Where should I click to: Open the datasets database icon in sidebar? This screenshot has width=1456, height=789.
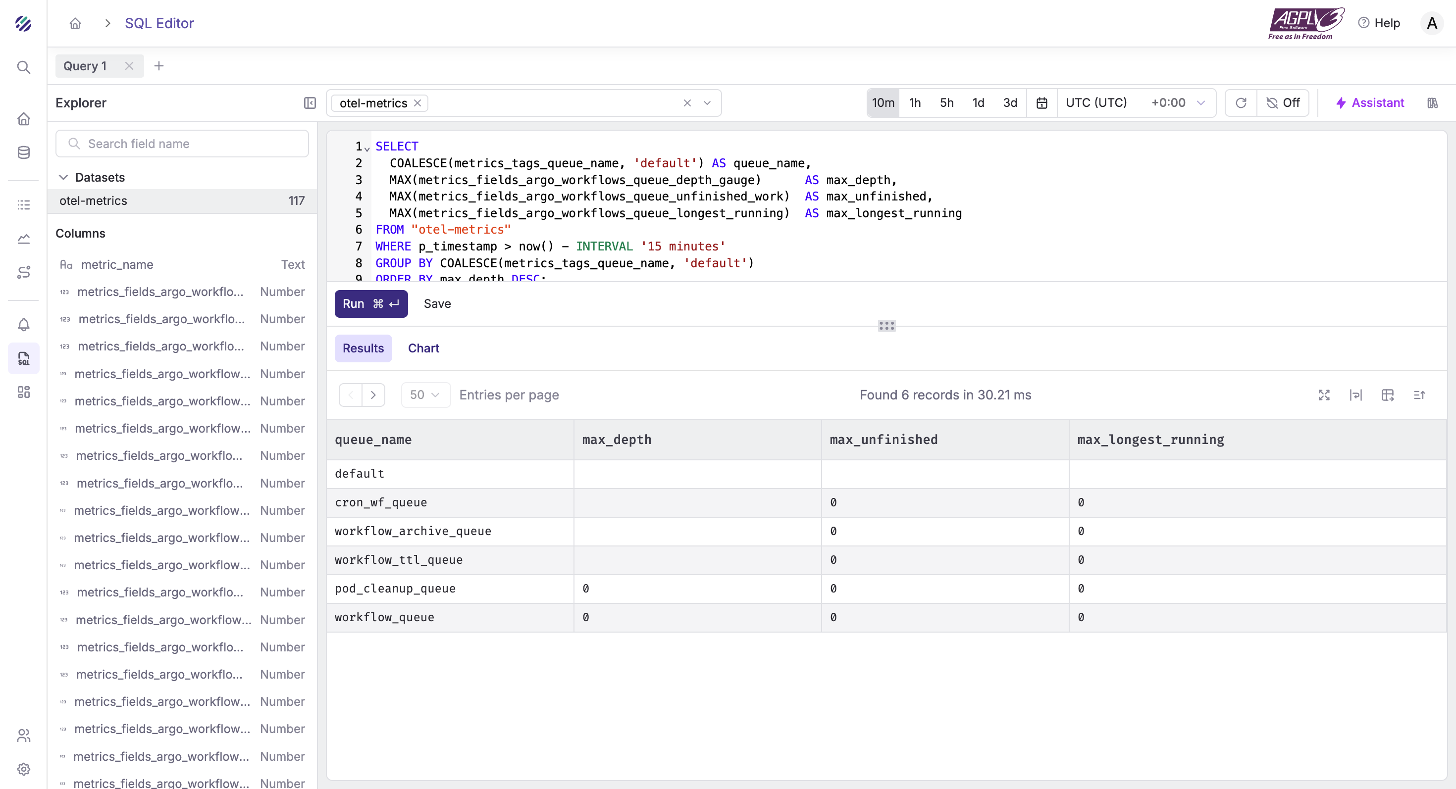23,152
